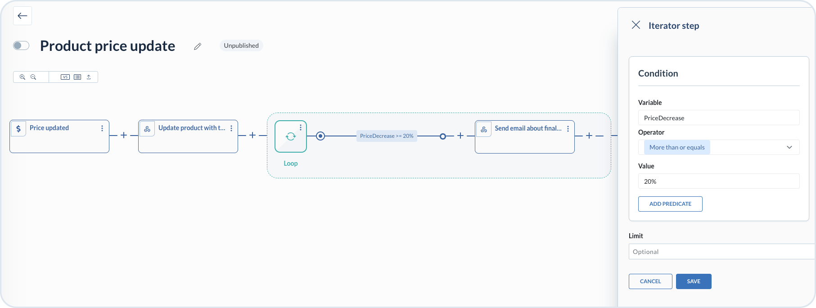The width and height of the screenshot is (816, 308).
Task: Open the list view icon in toolbar
Action: pyautogui.click(x=77, y=77)
